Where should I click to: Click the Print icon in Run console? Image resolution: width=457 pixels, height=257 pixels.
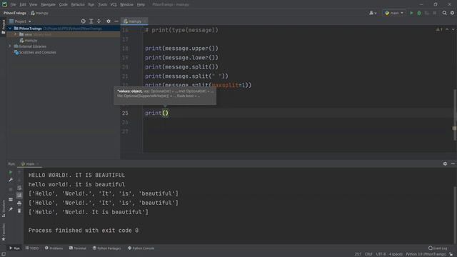tap(19, 203)
